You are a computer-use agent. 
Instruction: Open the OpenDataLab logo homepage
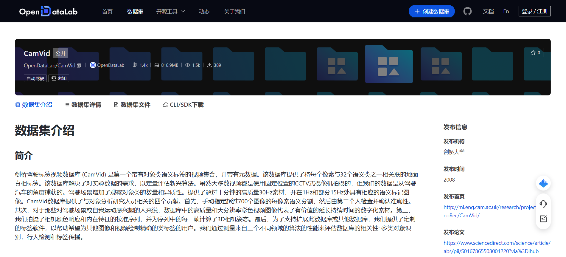[x=48, y=11]
